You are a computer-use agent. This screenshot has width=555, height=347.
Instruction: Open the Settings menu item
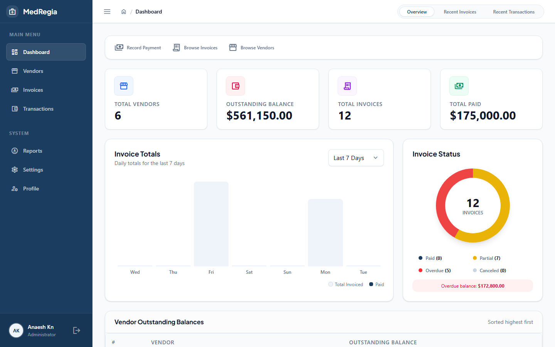click(x=46, y=170)
